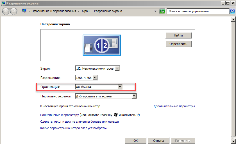Expand address bar history dropdown arrow
This screenshot has height=144, width=236.
155,11
